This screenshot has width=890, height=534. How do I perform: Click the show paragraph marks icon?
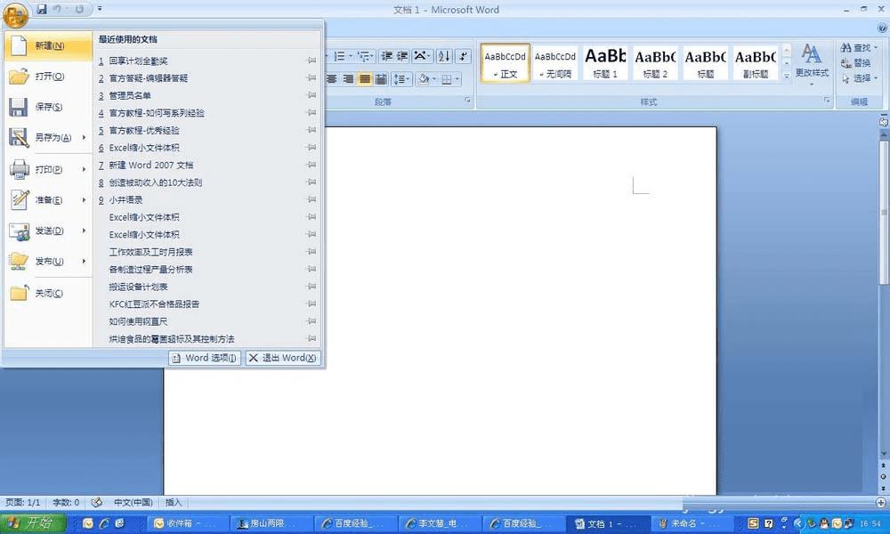pyautogui.click(x=463, y=55)
